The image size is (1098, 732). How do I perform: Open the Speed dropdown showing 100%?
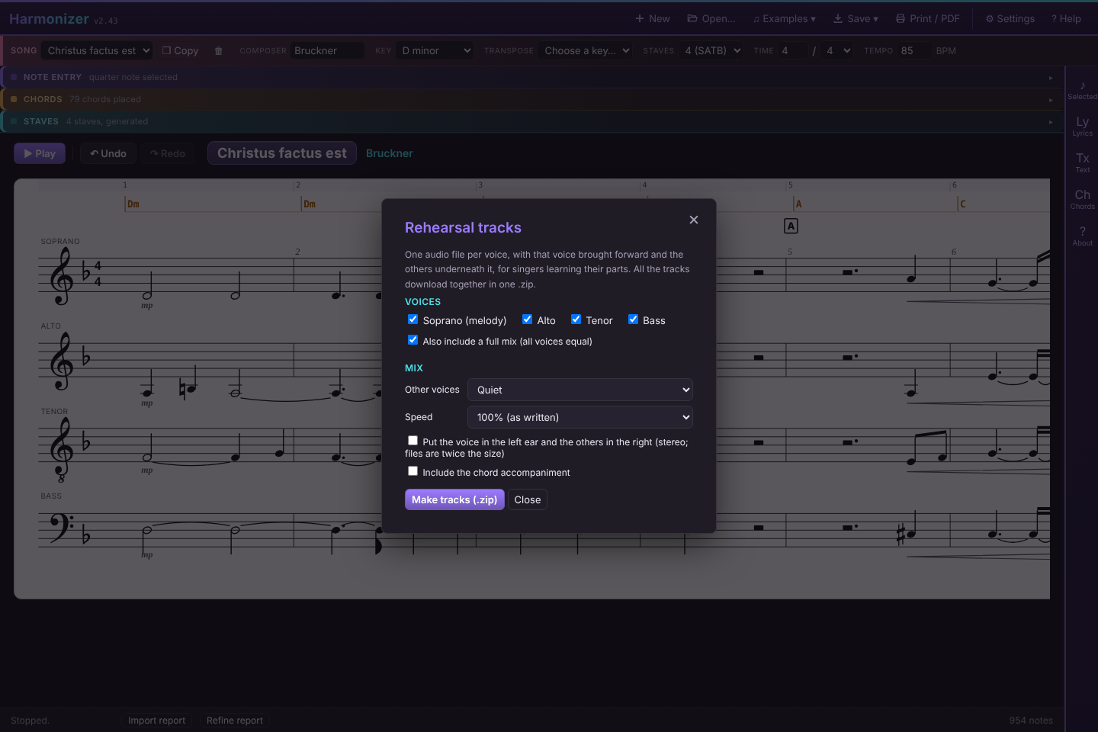pyautogui.click(x=580, y=417)
